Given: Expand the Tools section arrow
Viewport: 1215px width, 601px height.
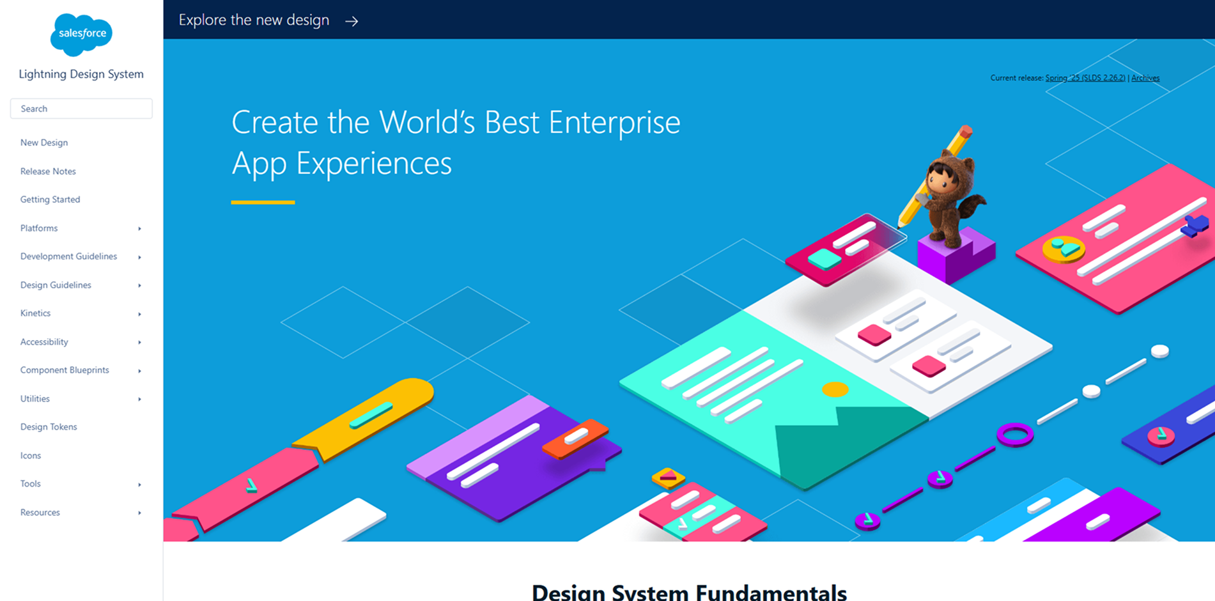Looking at the screenshot, I should (139, 485).
